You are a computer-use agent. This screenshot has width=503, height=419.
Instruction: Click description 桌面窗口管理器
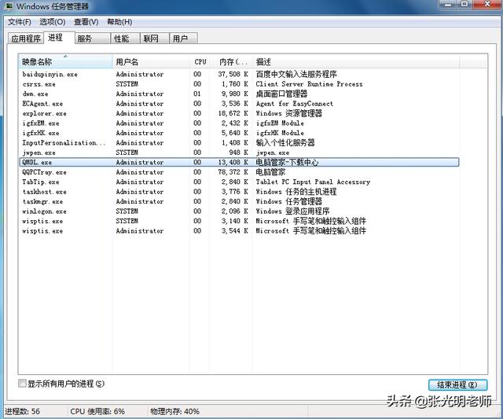[x=281, y=94]
